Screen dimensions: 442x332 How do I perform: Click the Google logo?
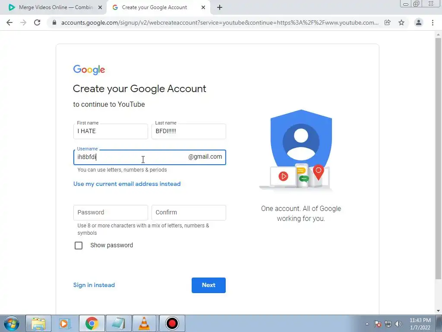click(89, 70)
